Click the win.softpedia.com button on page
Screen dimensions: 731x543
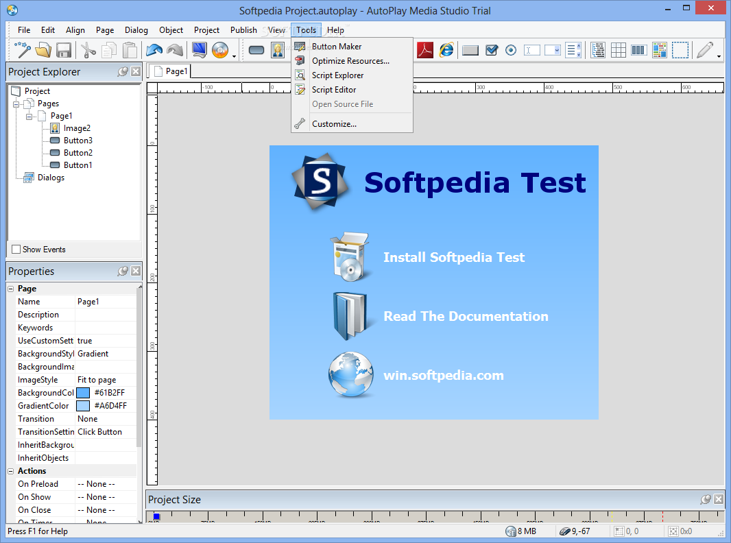[x=416, y=375]
